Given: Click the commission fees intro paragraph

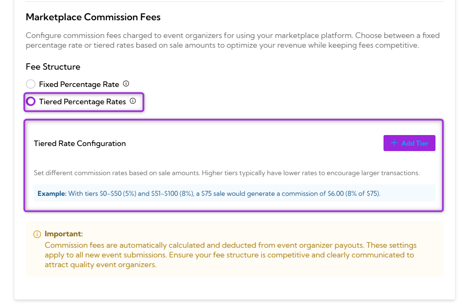Looking at the screenshot, I should (232, 40).
